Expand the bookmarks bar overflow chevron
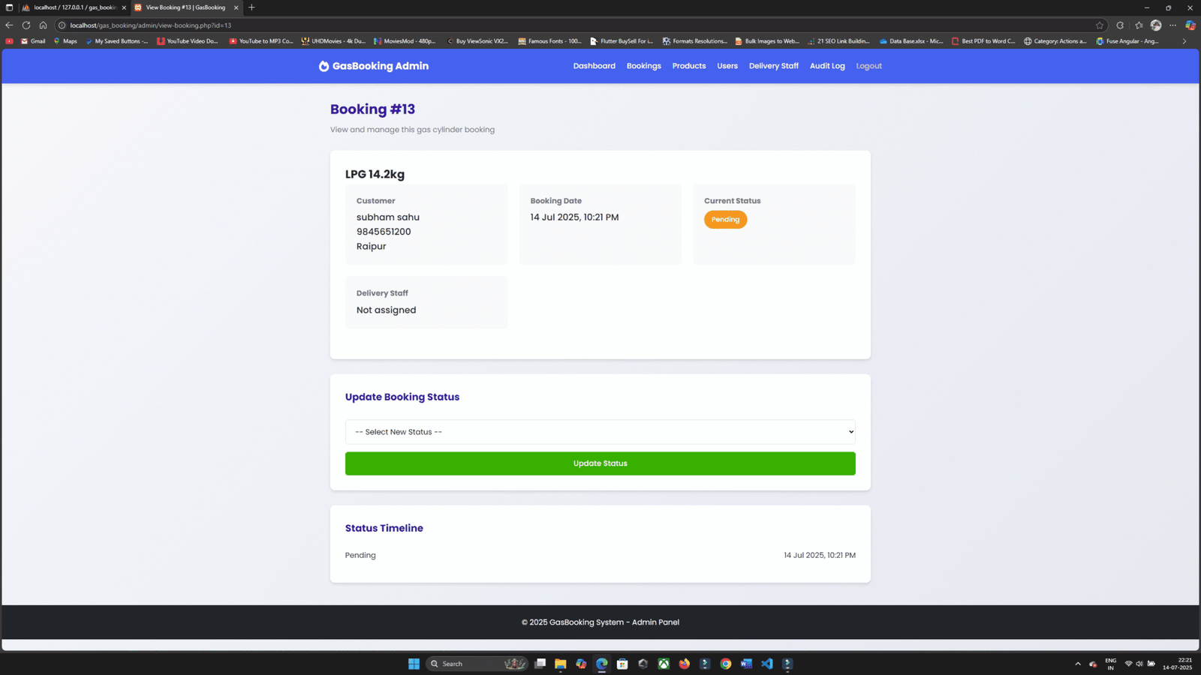This screenshot has width=1201, height=675. point(1184,41)
